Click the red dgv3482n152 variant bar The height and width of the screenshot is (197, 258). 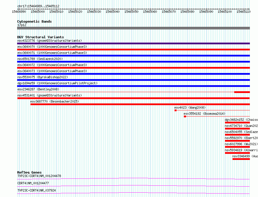click(237, 123)
